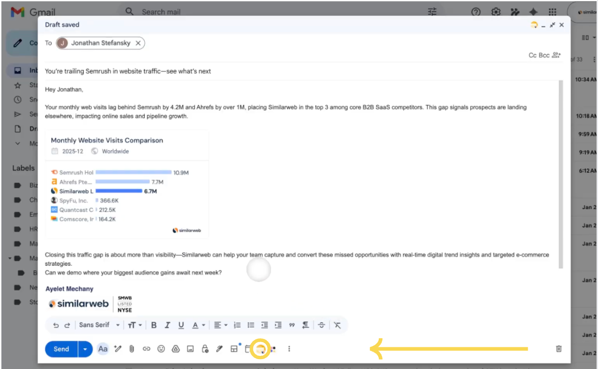Click the indent less icon

coord(265,325)
